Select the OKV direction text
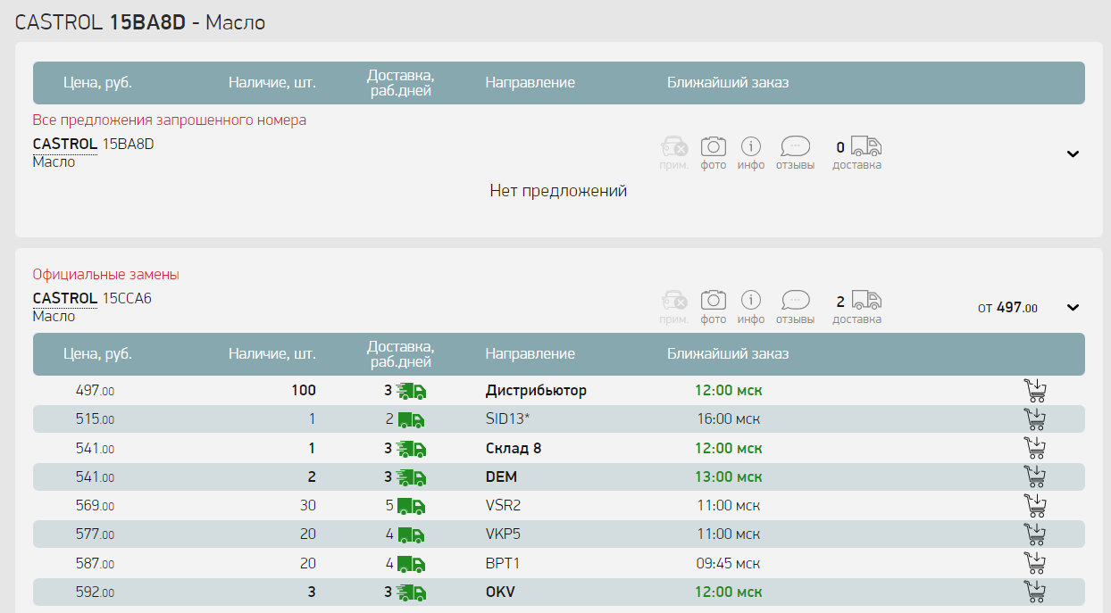 pos(500,592)
